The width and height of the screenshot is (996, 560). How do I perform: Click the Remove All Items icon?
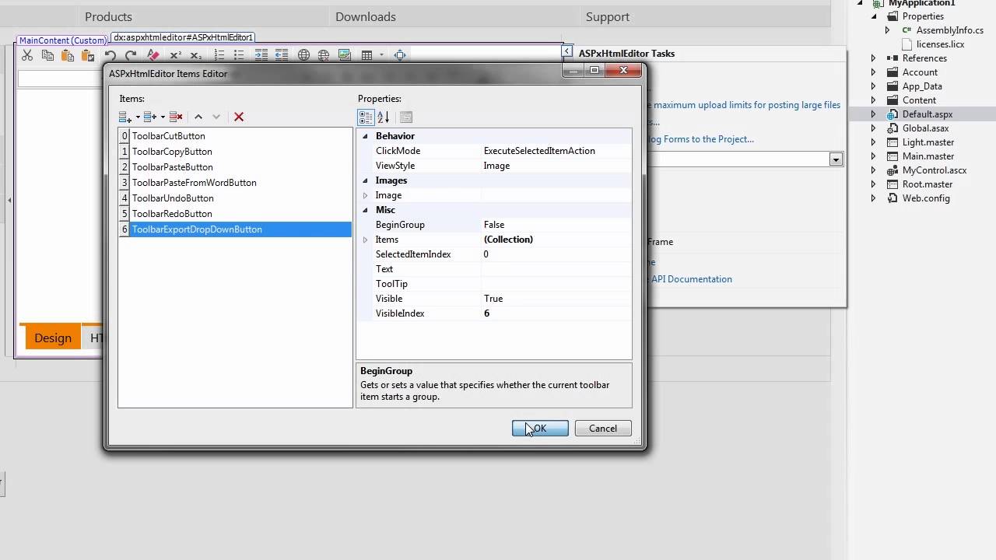coord(176,117)
